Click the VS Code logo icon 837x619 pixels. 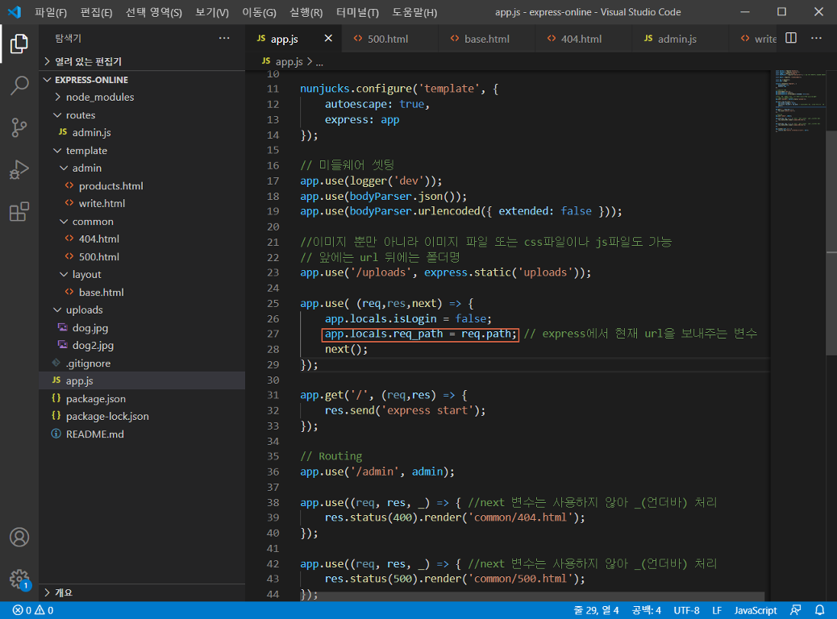click(15, 12)
